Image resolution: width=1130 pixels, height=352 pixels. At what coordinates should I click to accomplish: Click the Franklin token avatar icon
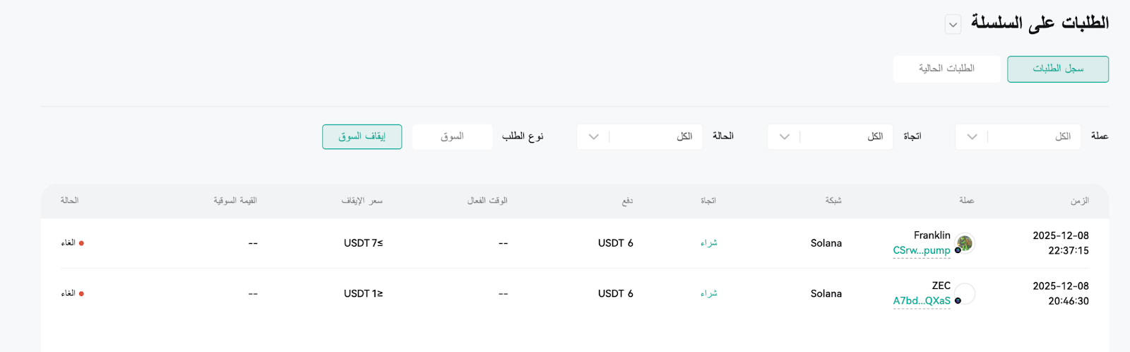(965, 242)
